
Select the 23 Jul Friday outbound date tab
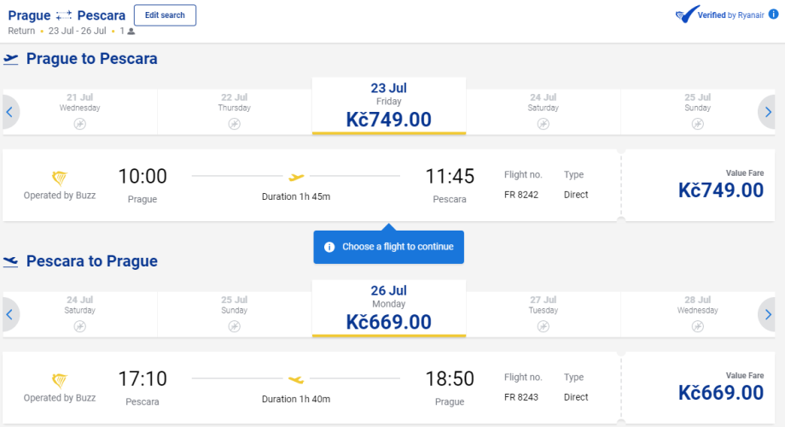tap(388, 106)
